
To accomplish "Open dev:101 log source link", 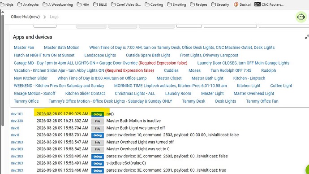I will coord(17,114).
